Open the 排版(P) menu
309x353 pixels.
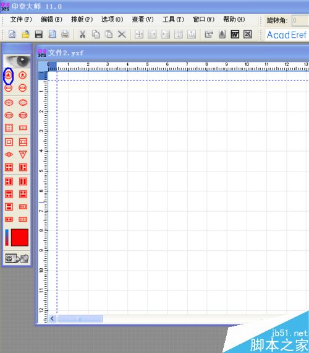pos(82,19)
